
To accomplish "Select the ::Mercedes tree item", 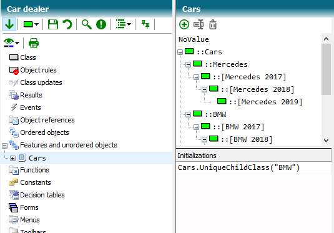I will [226, 64].
